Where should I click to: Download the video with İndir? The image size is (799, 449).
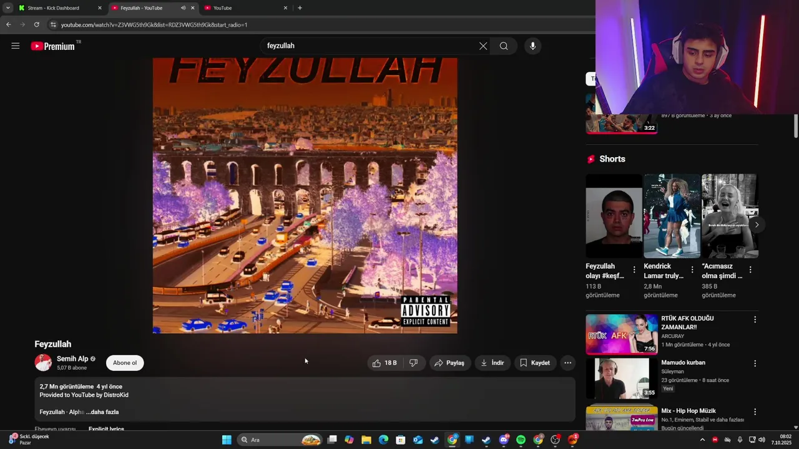492,363
